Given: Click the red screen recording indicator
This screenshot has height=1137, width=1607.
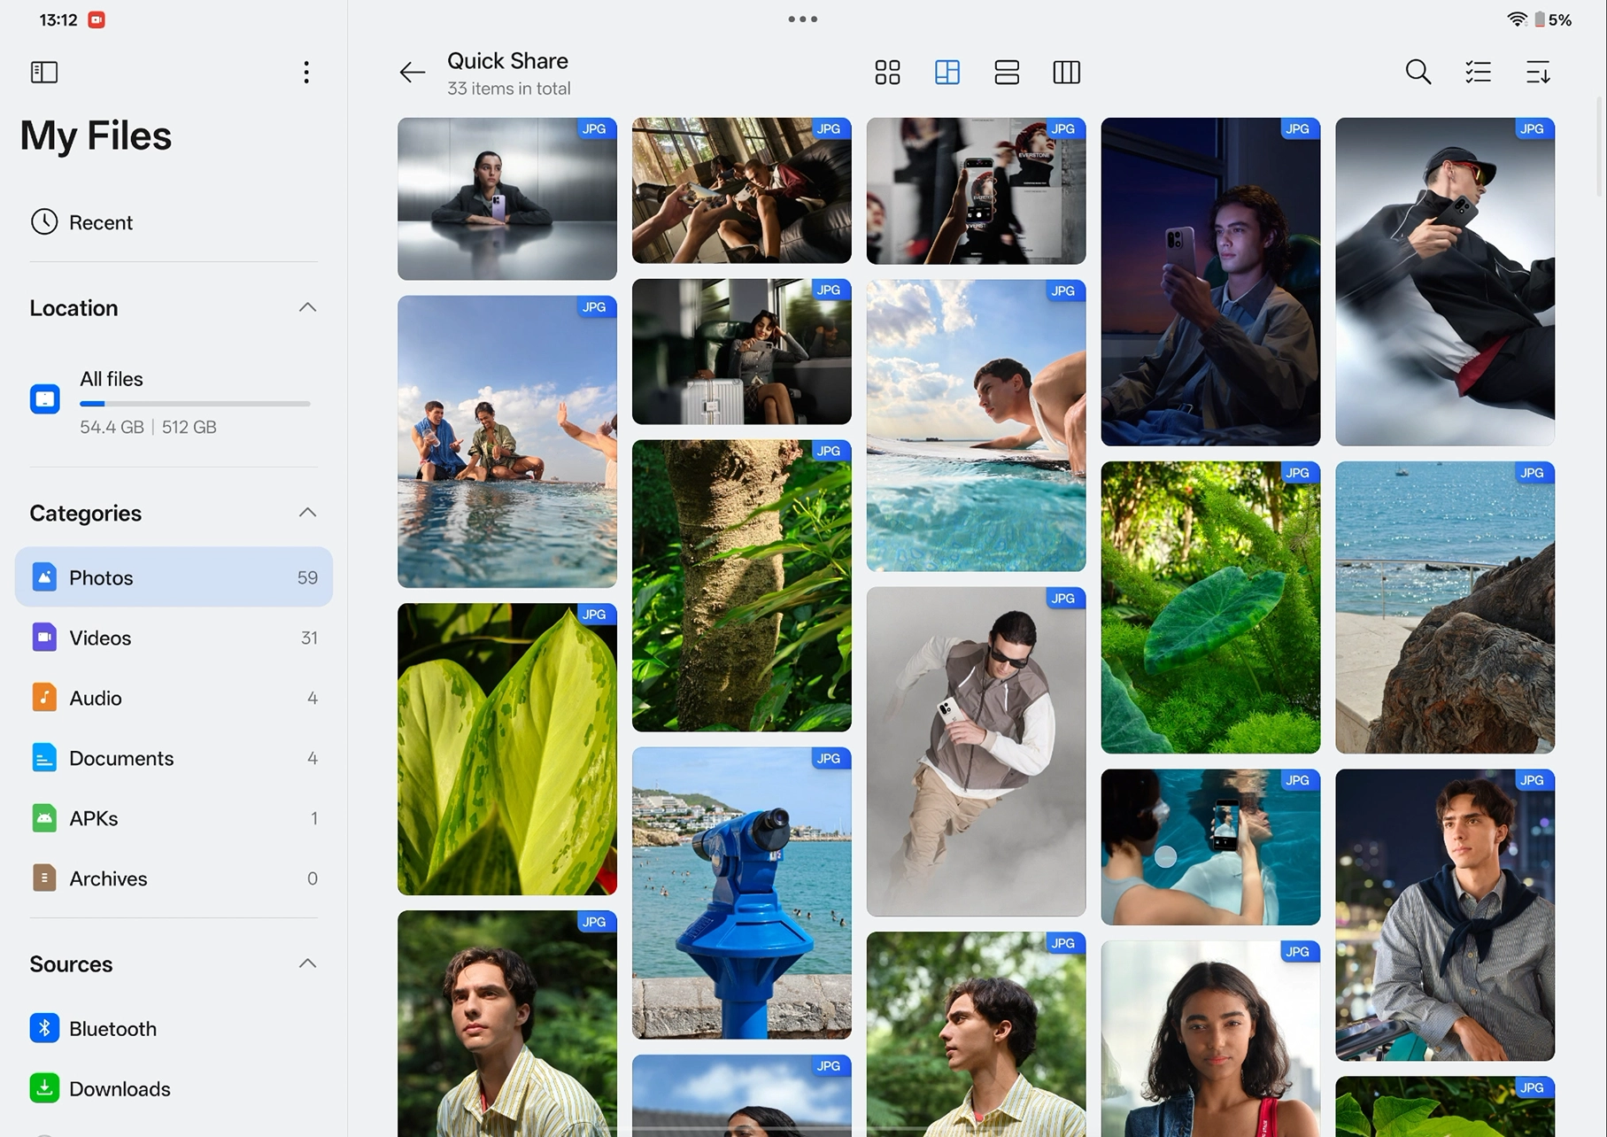Looking at the screenshot, I should (x=97, y=19).
